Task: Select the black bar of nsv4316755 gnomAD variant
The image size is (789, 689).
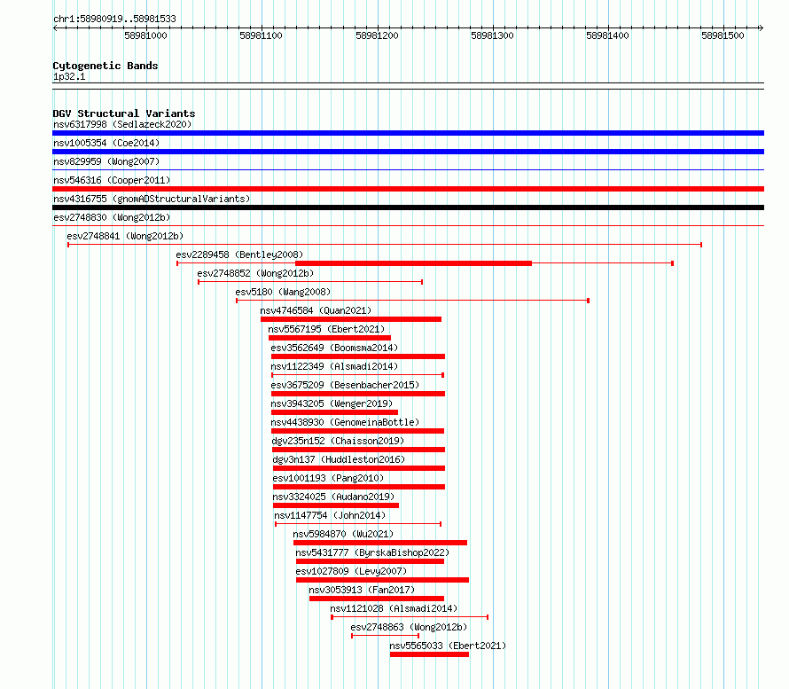Action: coord(408,207)
